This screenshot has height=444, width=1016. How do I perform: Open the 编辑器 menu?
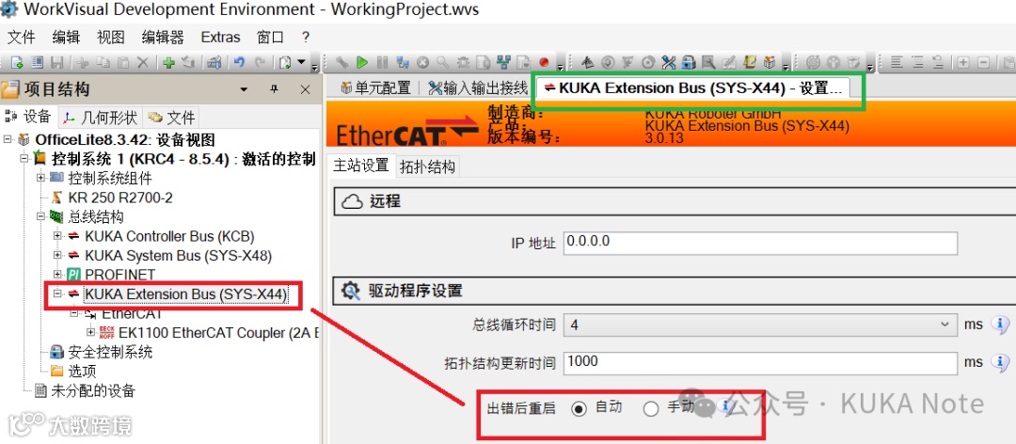click(163, 37)
